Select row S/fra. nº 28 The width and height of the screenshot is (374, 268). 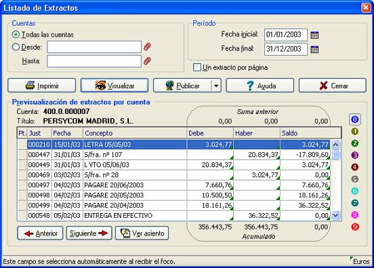[x=174, y=175]
